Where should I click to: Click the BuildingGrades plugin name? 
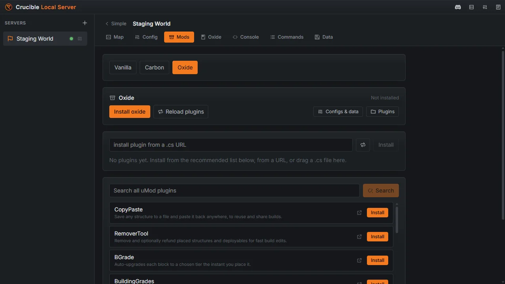tap(134, 281)
